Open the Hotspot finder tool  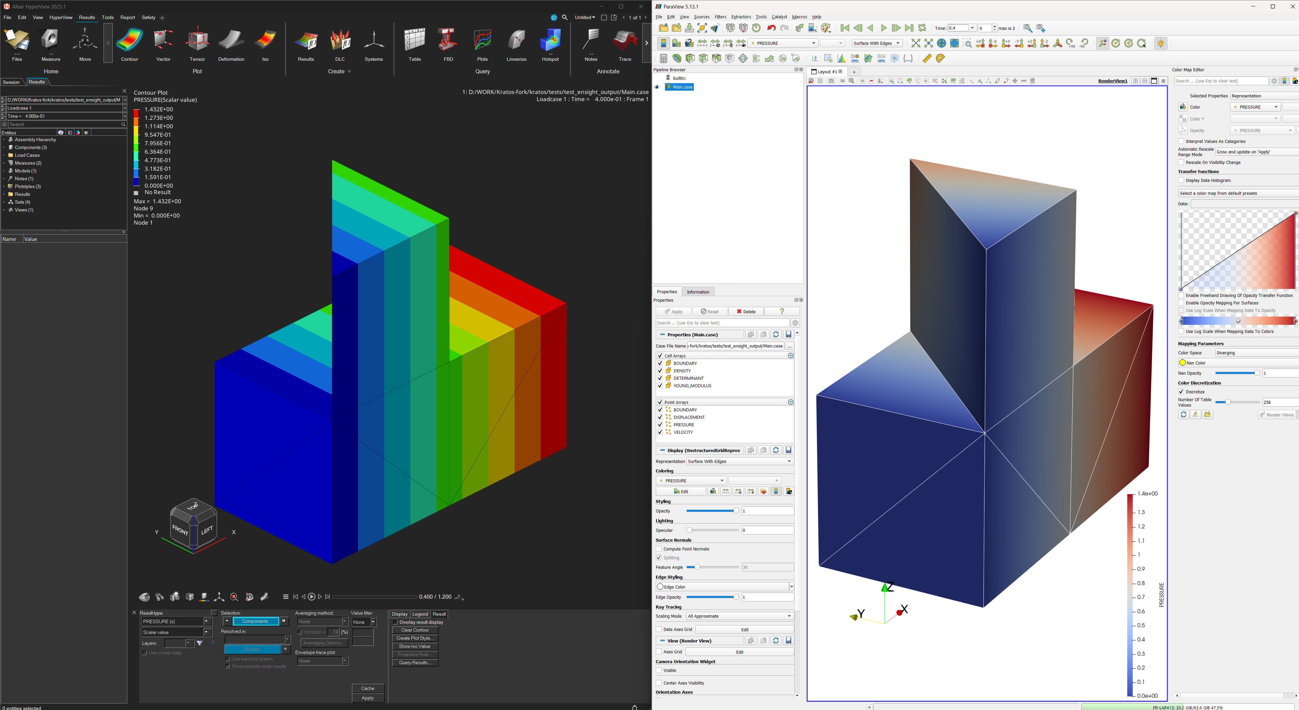550,44
